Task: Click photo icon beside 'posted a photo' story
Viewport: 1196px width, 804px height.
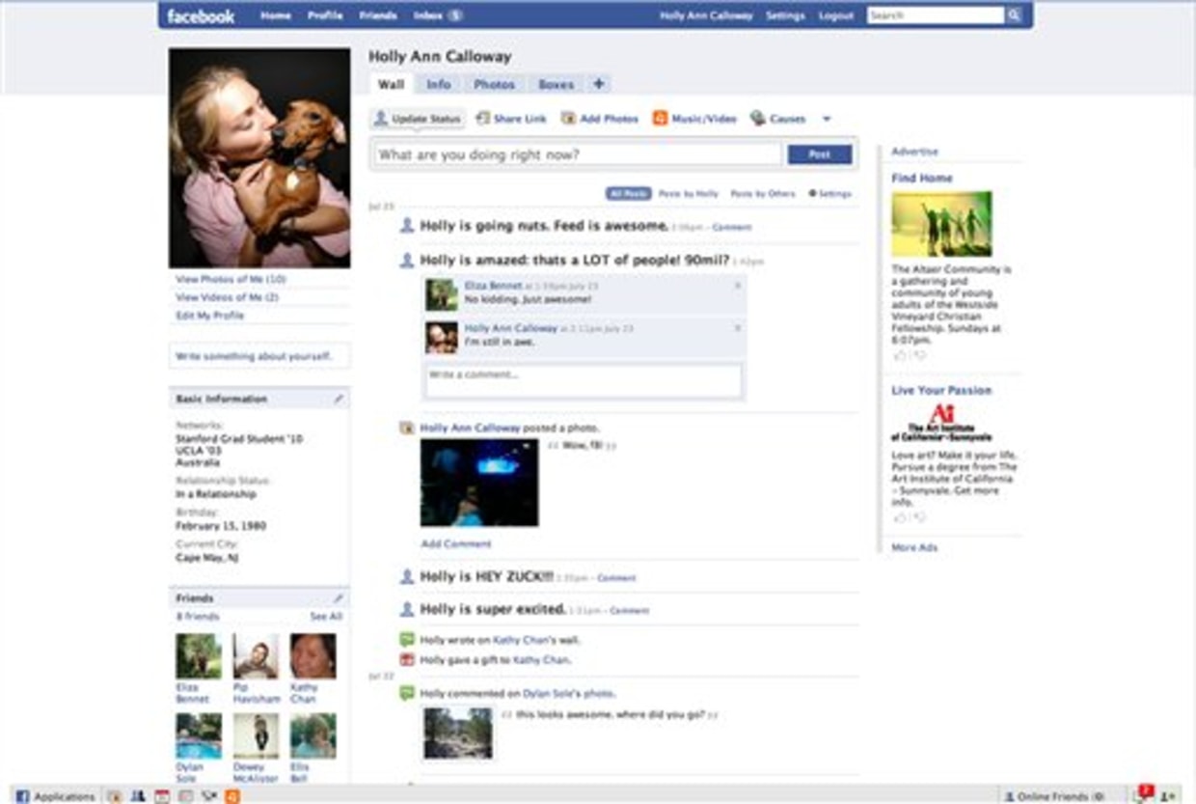Action: click(407, 428)
